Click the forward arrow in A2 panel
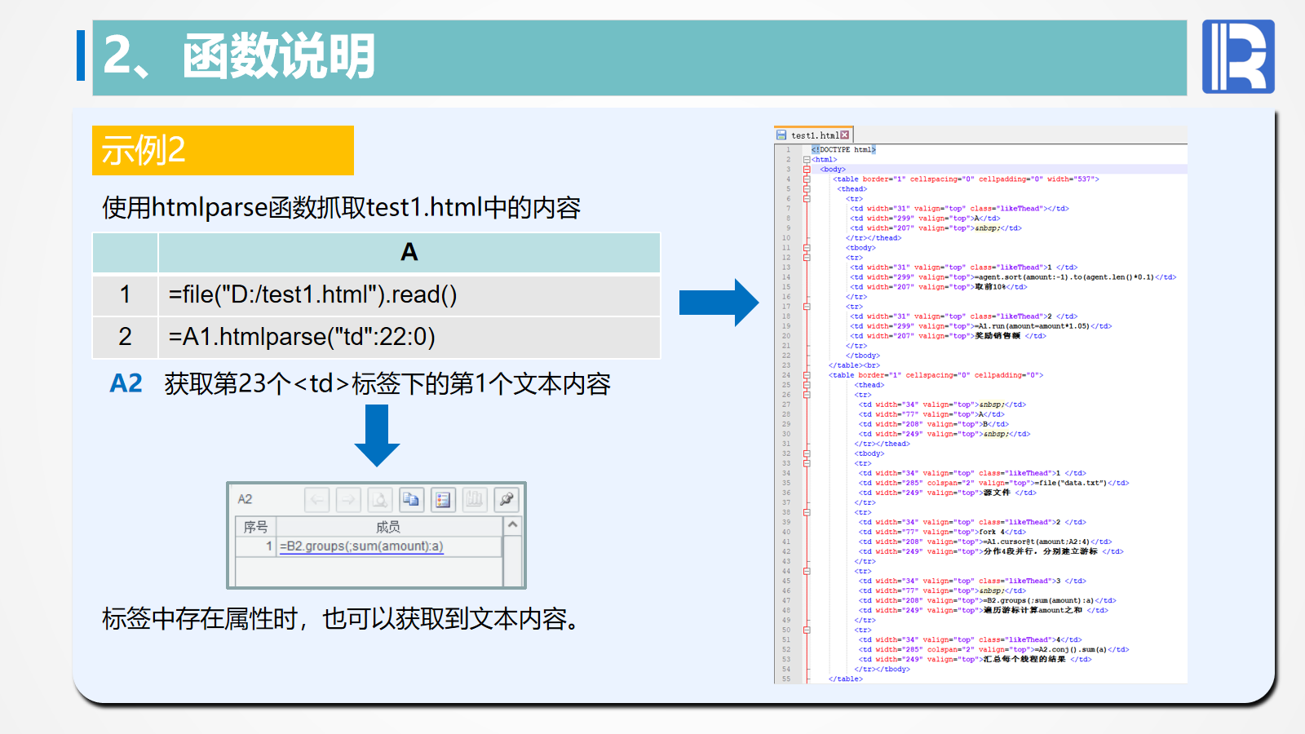The width and height of the screenshot is (1305, 734). 348,499
